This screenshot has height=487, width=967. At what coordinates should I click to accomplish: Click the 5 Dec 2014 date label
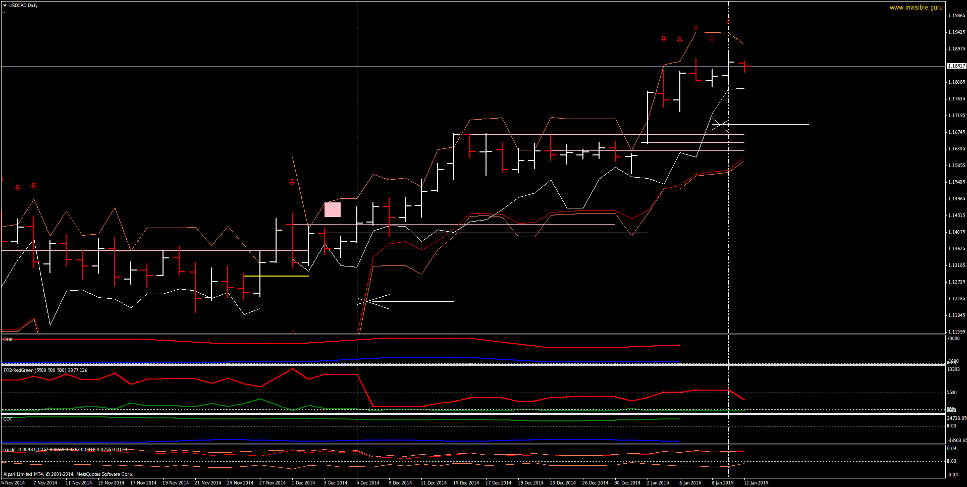tap(368, 483)
